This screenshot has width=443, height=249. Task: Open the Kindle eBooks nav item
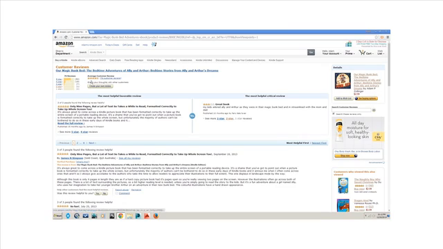(78, 60)
